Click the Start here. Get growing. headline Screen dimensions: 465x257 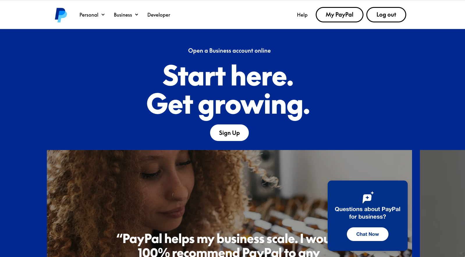(x=228, y=91)
